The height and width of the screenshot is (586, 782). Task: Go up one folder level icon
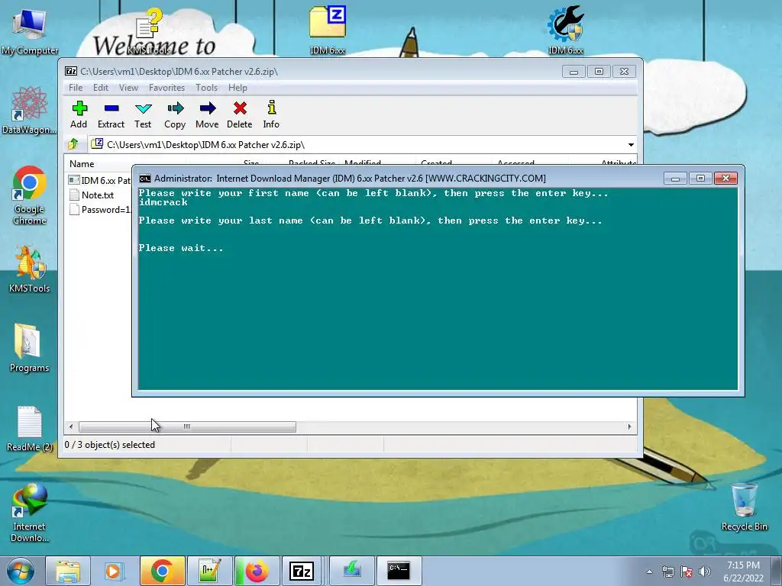pyautogui.click(x=73, y=144)
